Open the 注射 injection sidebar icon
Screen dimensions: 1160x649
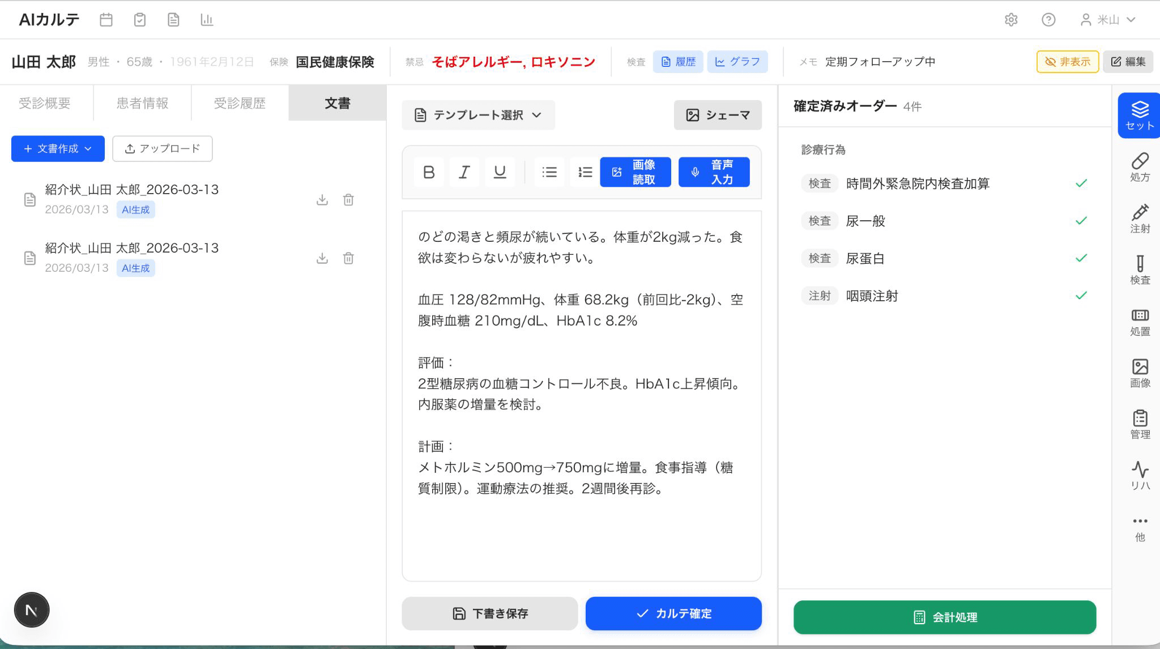pyautogui.click(x=1140, y=219)
